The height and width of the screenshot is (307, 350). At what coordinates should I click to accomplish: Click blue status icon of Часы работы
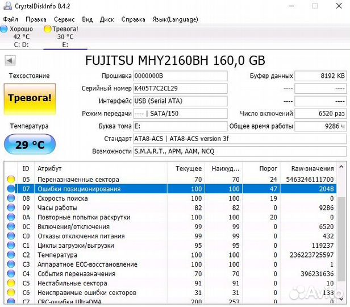11,208
